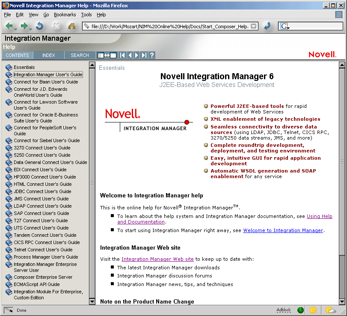Open Tandem Connect User's Guide

pos(45,235)
